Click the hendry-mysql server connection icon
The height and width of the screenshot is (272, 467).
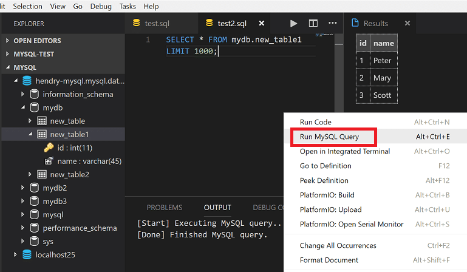(27, 81)
